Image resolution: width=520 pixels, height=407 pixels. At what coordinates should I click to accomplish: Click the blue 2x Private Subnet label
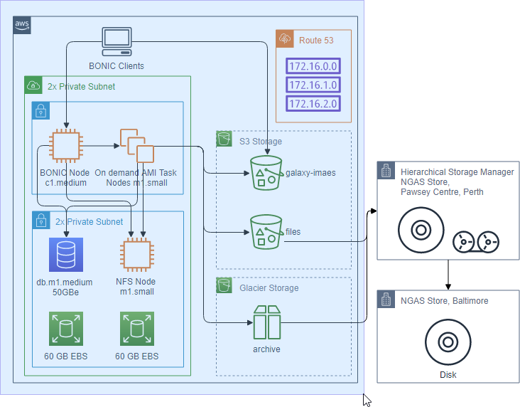pos(90,221)
